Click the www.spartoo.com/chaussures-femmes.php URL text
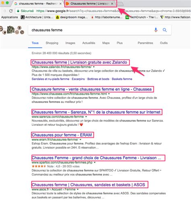The height and width of the screenshot is (202, 191). coord(62,162)
